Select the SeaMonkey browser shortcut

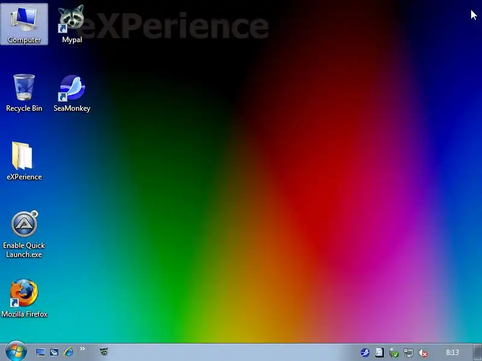tap(72, 93)
